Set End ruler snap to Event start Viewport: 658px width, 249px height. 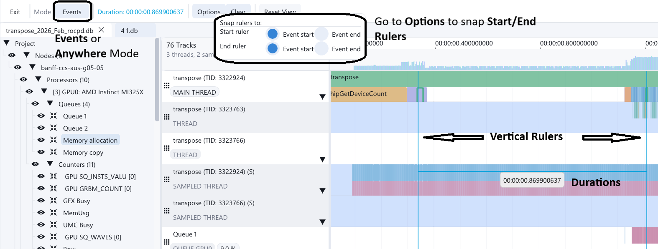pos(273,48)
